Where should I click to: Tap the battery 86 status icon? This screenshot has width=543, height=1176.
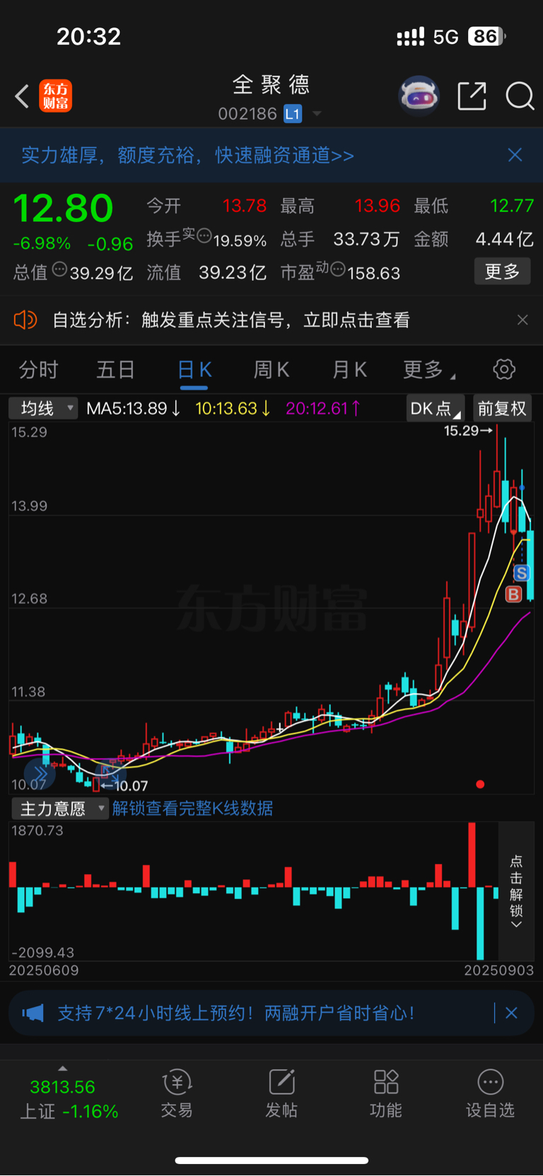pos(486,36)
